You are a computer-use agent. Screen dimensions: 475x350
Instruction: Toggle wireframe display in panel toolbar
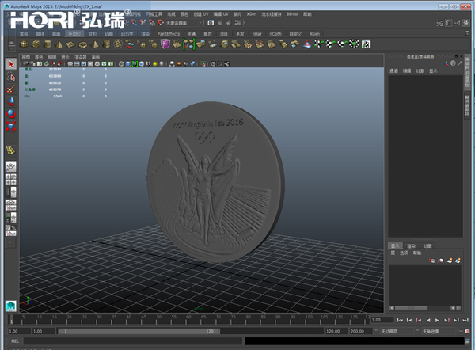[121, 63]
